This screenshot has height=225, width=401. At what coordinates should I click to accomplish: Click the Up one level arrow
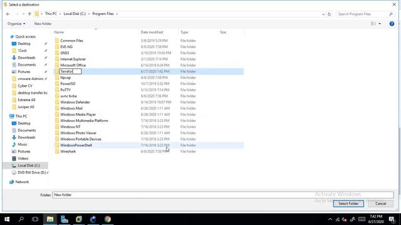click(29, 14)
